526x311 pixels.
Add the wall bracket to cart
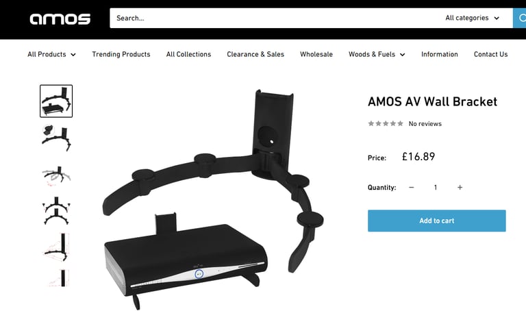pos(437,221)
